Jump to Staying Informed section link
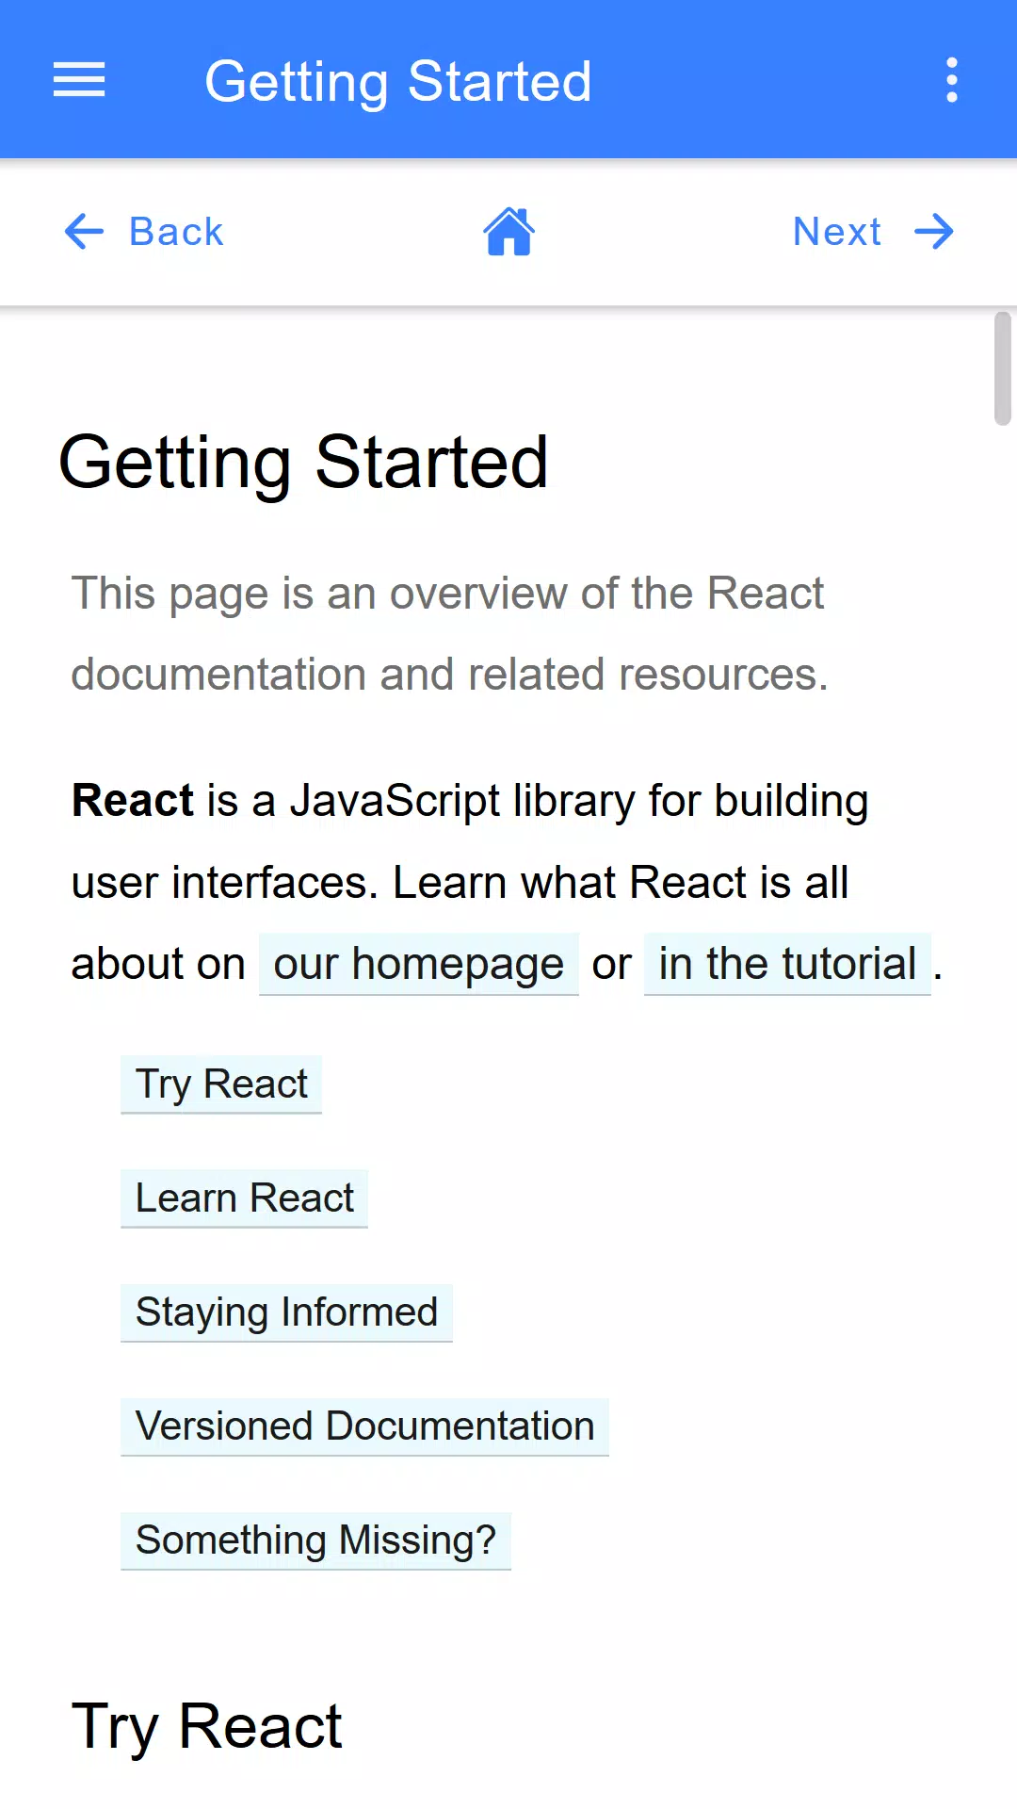 pyautogui.click(x=286, y=1312)
